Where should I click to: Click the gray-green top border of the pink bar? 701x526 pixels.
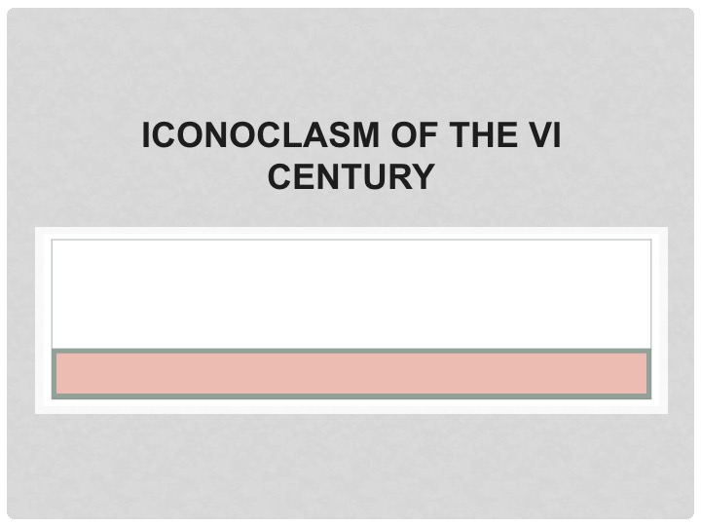click(x=351, y=351)
